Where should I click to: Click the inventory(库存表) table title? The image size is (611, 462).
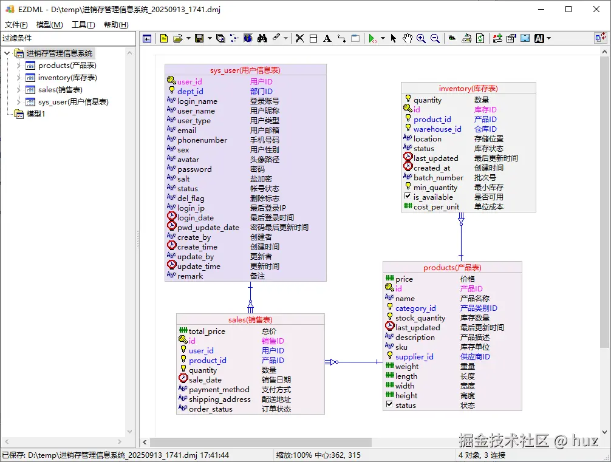point(468,89)
